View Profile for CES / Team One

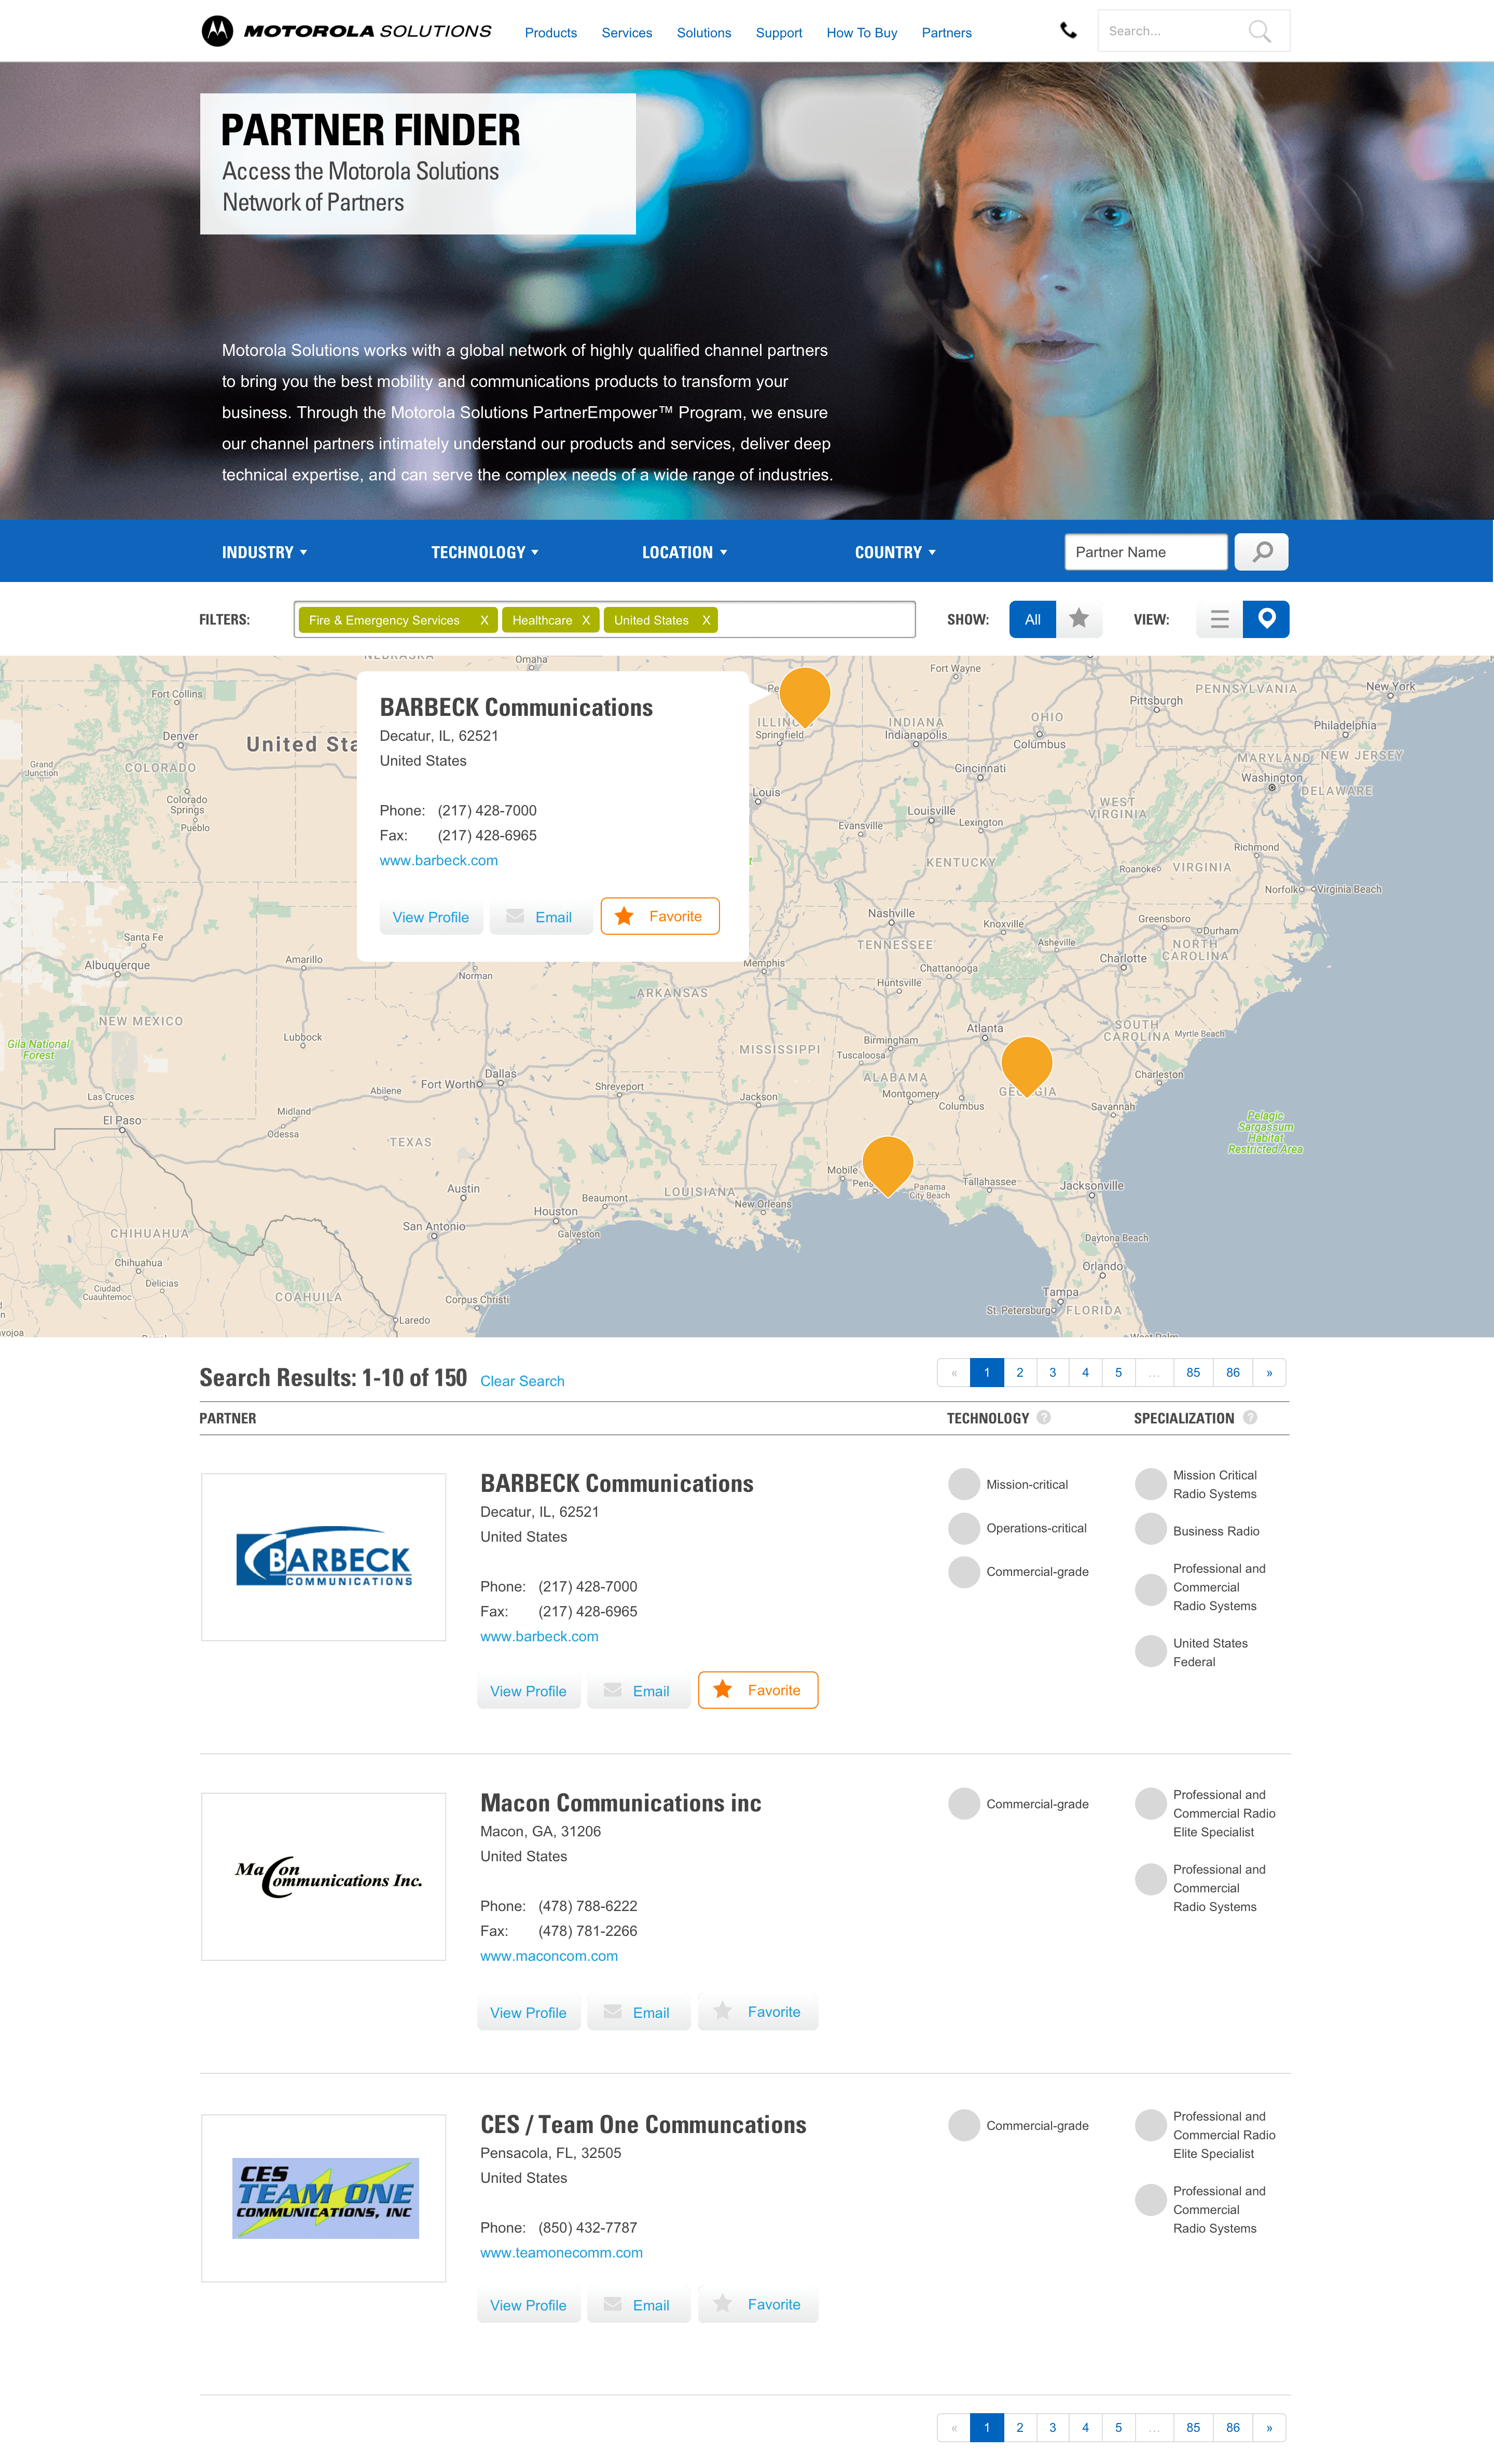528,2305
